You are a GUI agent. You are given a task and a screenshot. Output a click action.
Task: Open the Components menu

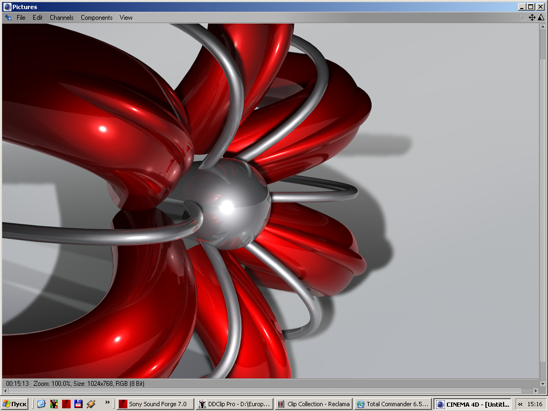coord(96,18)
